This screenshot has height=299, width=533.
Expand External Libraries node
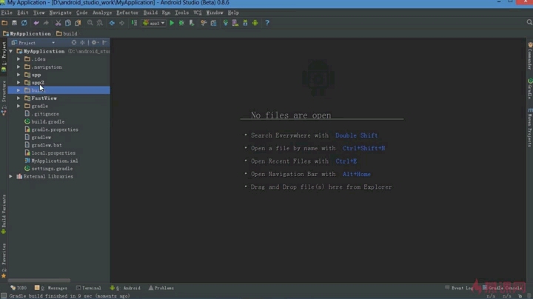click(11, 177)
